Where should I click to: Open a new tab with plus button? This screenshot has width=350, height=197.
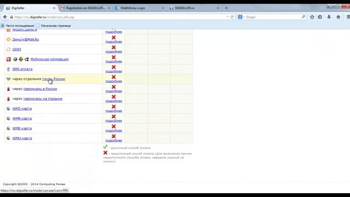226,8
